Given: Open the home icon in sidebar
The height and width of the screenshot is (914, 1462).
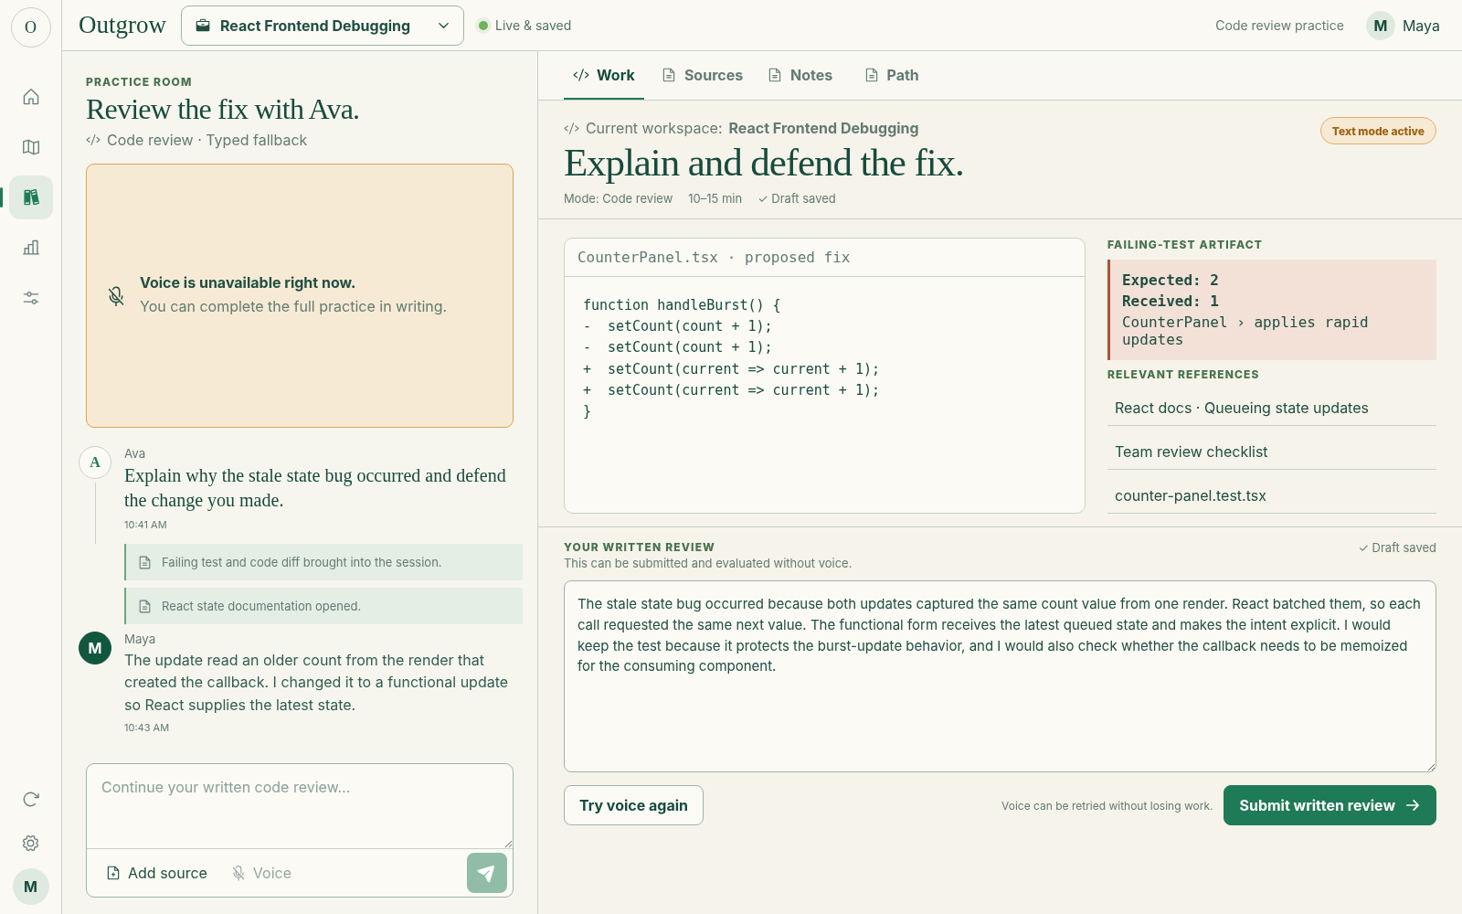Looking at the screenshot, I should click(31, 97).
